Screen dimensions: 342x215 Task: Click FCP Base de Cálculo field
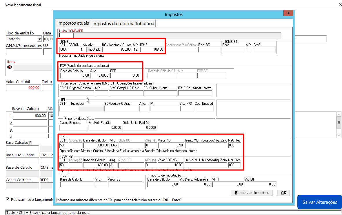coord(75,76)
